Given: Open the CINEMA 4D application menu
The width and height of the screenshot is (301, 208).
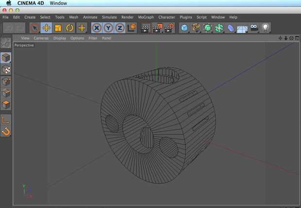Looking at the screenshot, I should point(31,3).
